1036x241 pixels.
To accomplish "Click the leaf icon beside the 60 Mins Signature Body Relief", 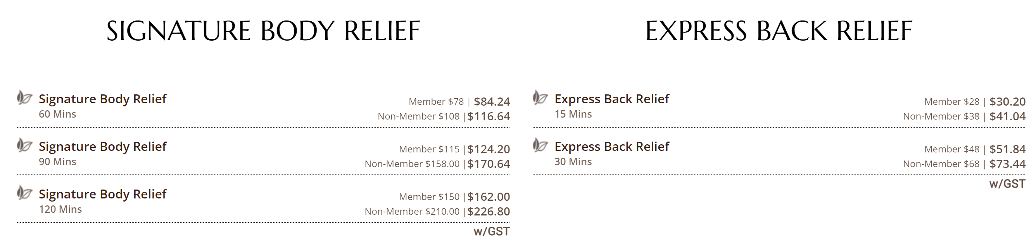I will [24, 97].
